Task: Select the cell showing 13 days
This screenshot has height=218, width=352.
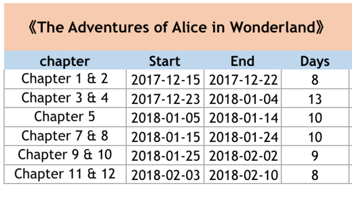Action: point(315,98)
